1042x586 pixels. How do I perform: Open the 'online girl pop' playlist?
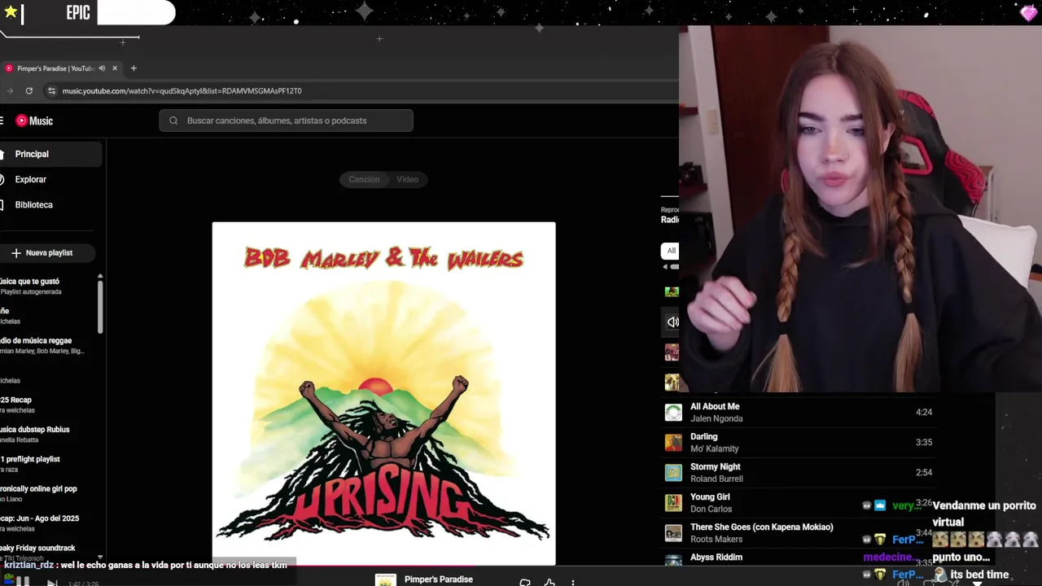38,493
